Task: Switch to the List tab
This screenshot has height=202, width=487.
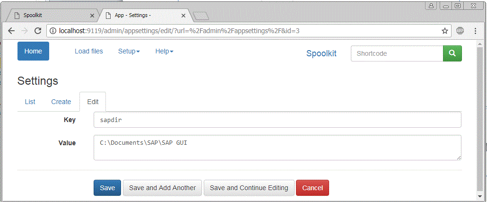Action: tap(30, 102)
